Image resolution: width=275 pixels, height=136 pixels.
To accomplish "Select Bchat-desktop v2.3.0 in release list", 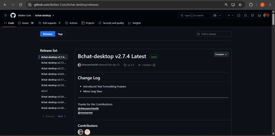I will (54, 108).
